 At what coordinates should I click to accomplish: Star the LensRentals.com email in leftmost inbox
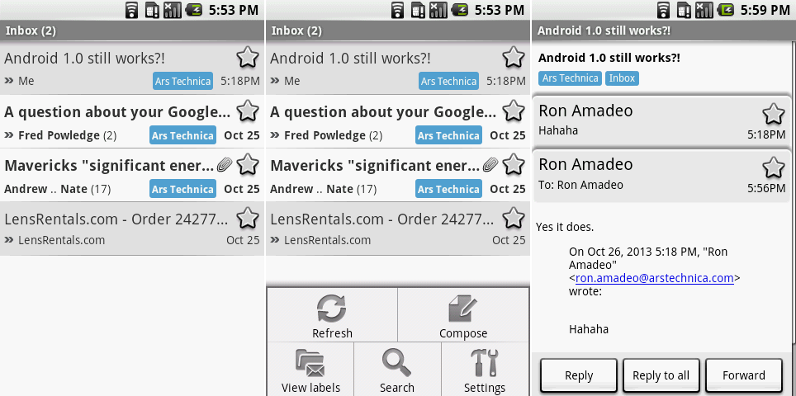[247, 219]
